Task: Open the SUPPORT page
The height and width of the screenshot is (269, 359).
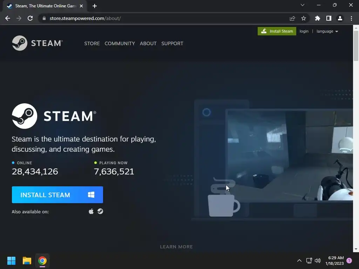Action: point(172,43)
